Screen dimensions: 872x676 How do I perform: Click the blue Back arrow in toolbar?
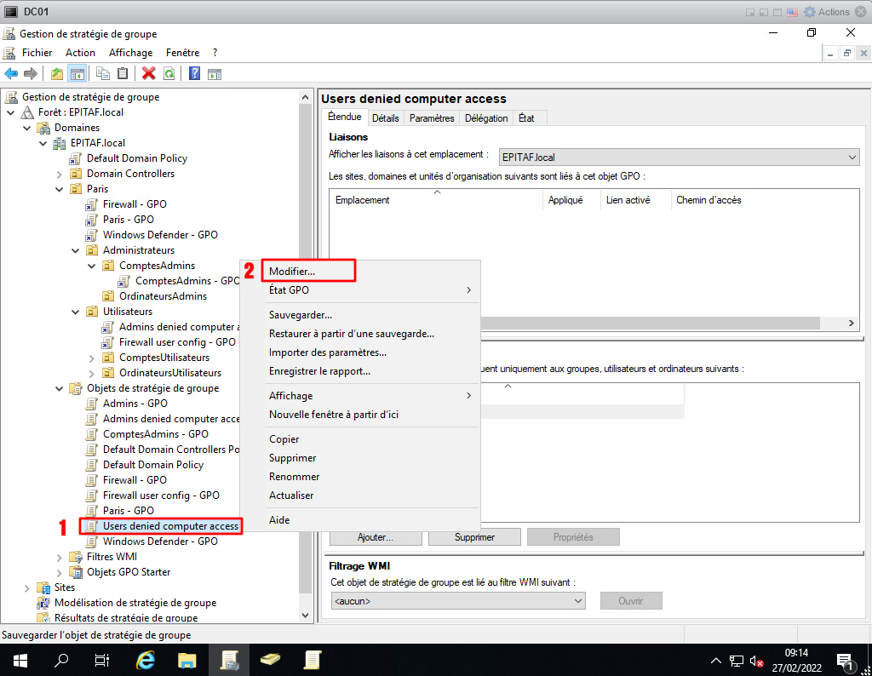click(x=11, y=74)
